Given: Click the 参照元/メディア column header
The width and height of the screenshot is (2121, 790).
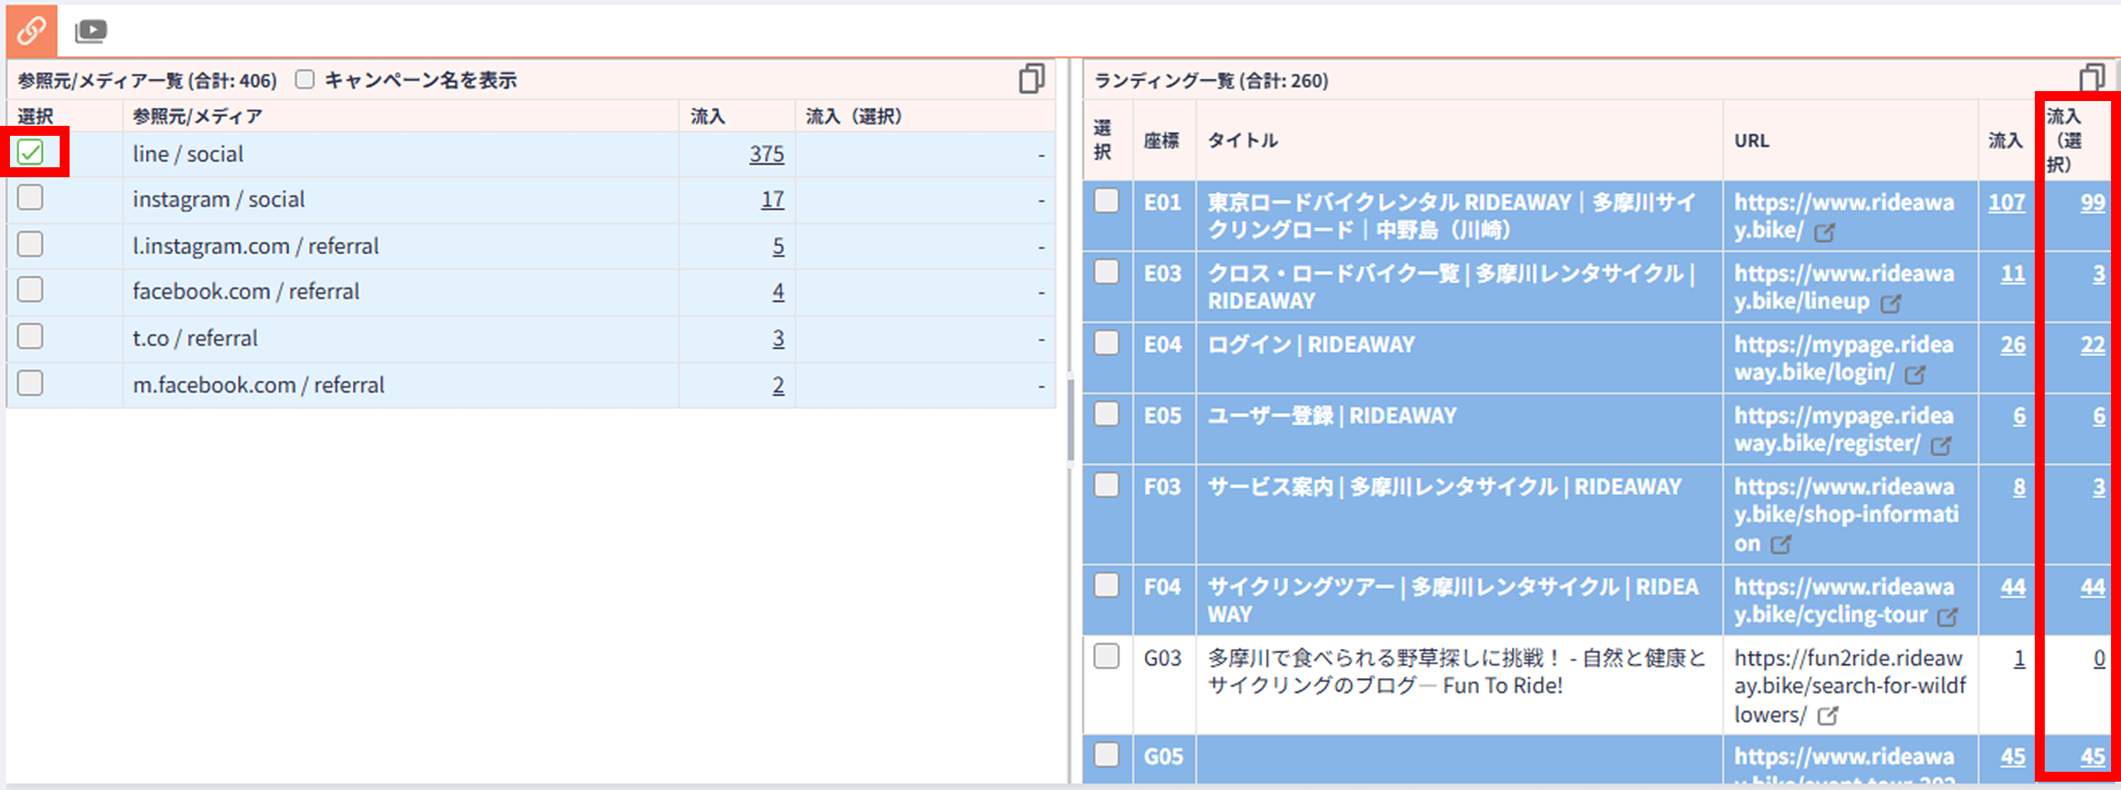Looking at the screenshot, I should point(197,116).
